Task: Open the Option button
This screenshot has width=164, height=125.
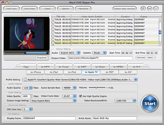Action: click(65, 9)
